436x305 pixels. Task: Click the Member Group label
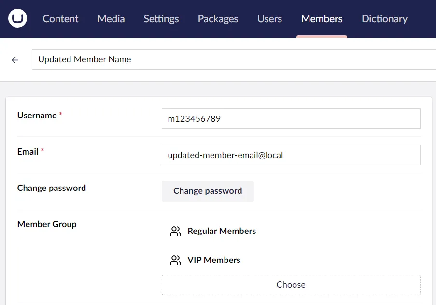[x=47, y=224]
